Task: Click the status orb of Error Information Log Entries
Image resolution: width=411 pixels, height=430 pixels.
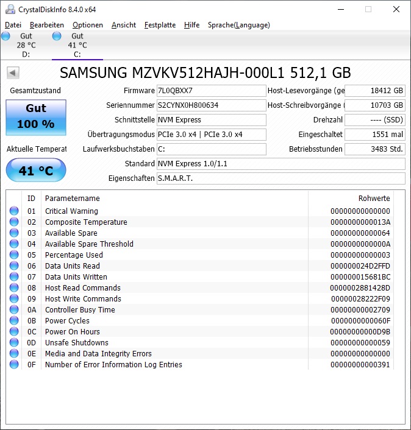Action: (14, 364)
